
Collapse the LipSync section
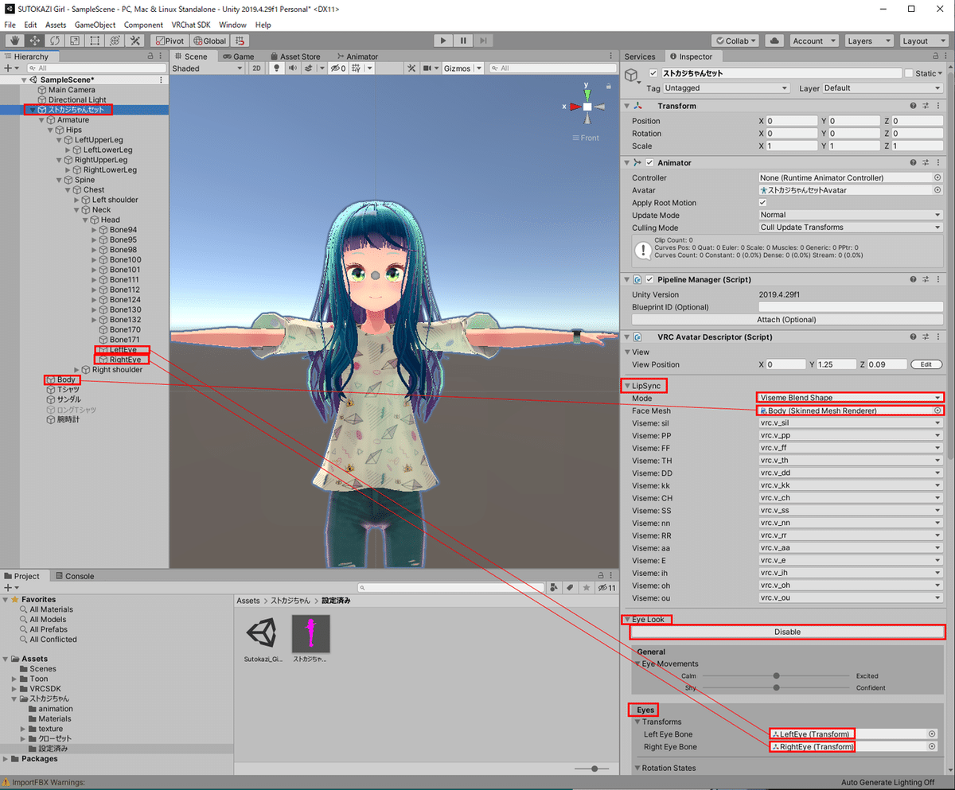[626, 386]
